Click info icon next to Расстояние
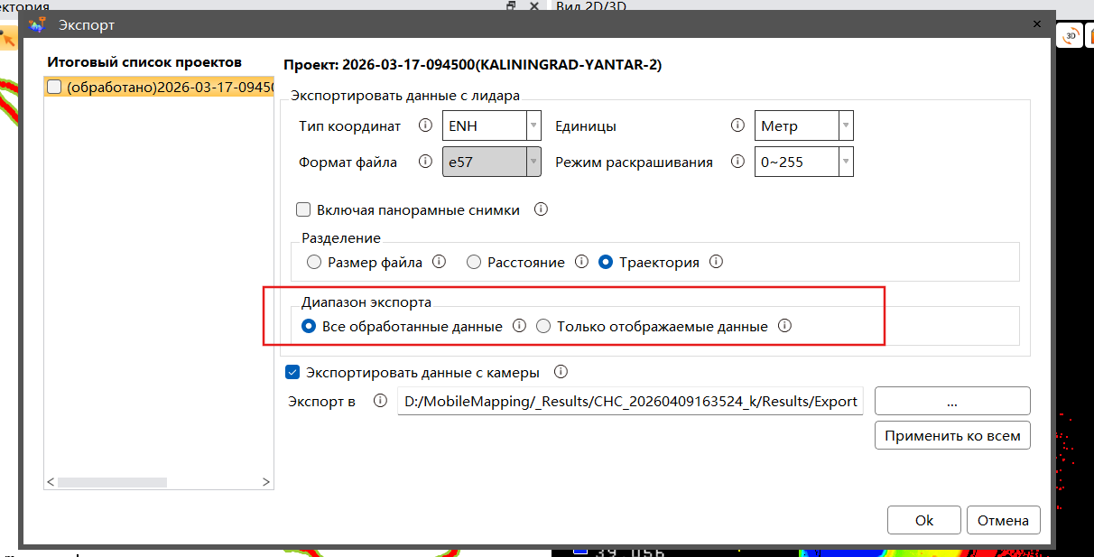The image size is (1094, 557). [582, 262]
